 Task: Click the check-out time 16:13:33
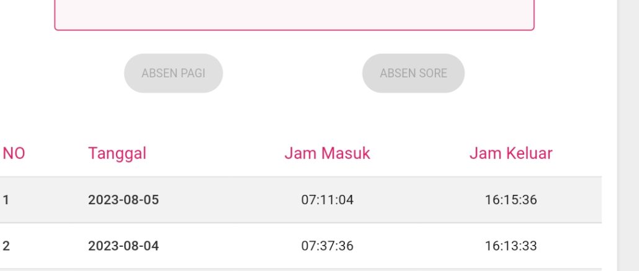point(511,246)
